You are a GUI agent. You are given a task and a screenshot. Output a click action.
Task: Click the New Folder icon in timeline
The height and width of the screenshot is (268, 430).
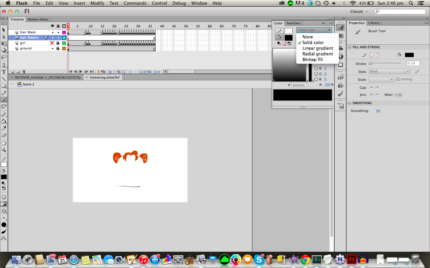[18, 72]
